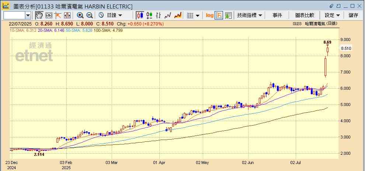Click the horizontal expand/compress chart tool
This screenshot has width=365, height=171.
[67, 16]
